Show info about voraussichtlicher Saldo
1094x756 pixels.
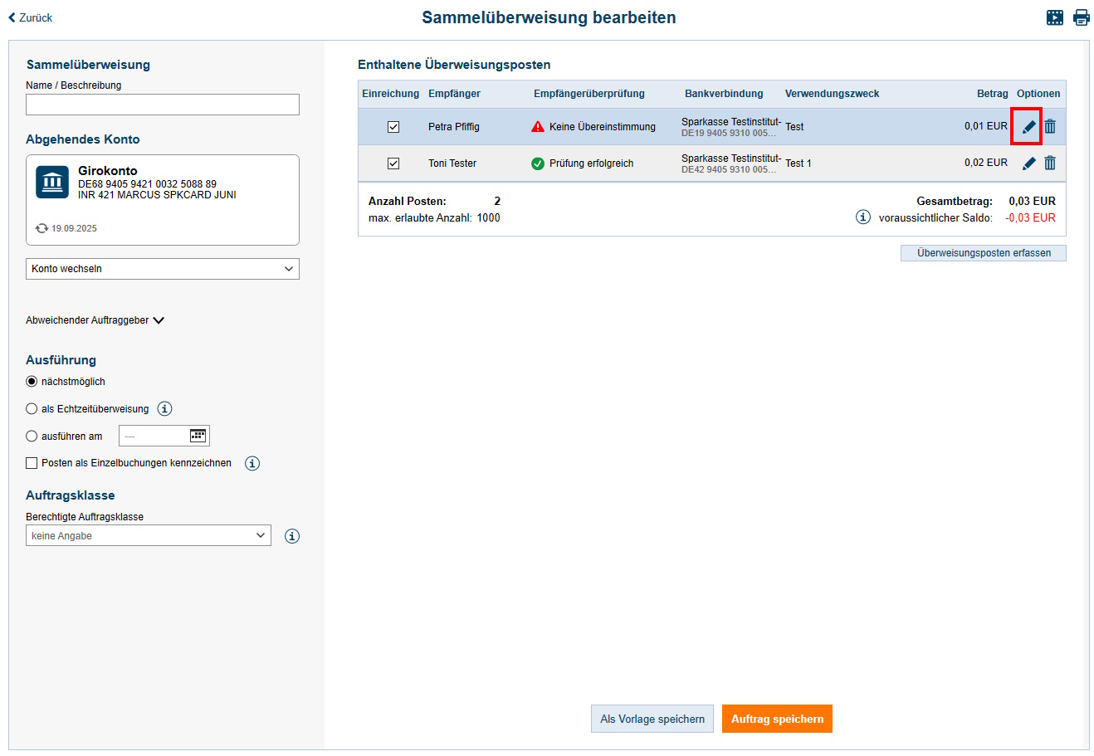863,217
